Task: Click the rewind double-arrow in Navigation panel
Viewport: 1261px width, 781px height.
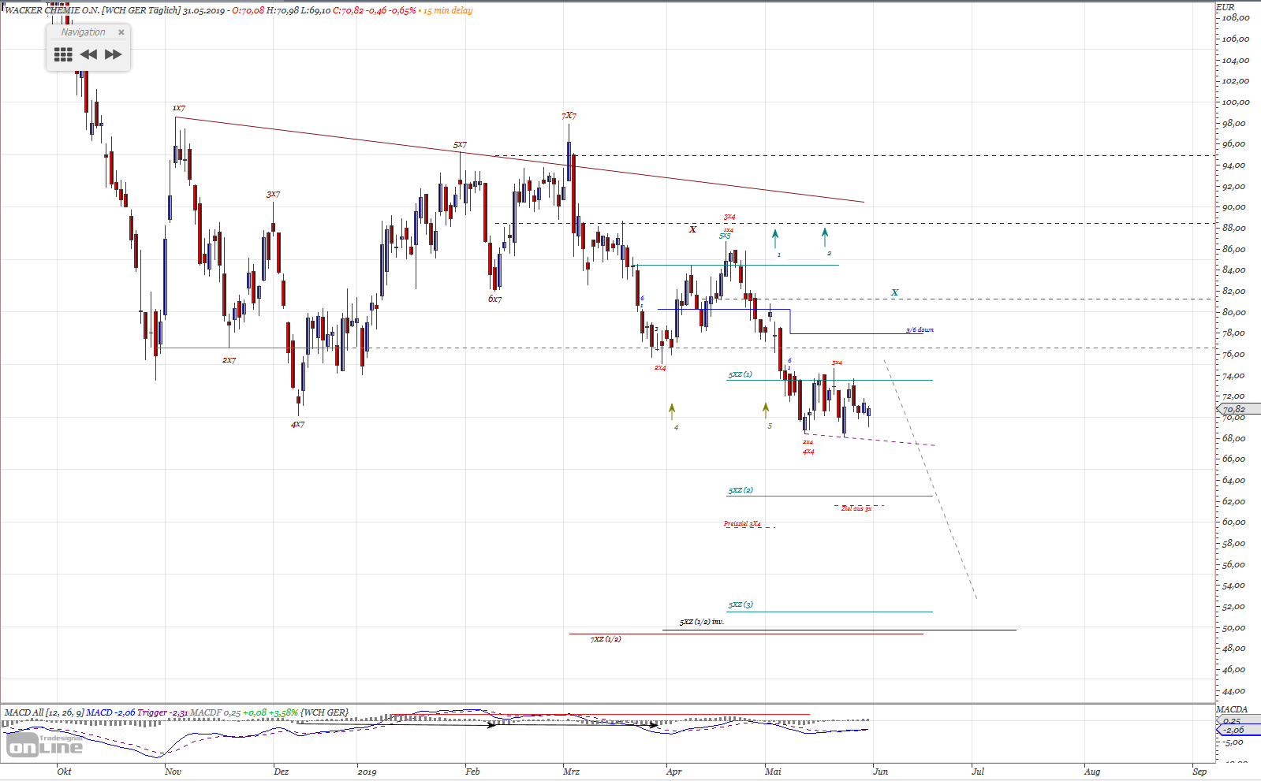Action: pos(88,54)
